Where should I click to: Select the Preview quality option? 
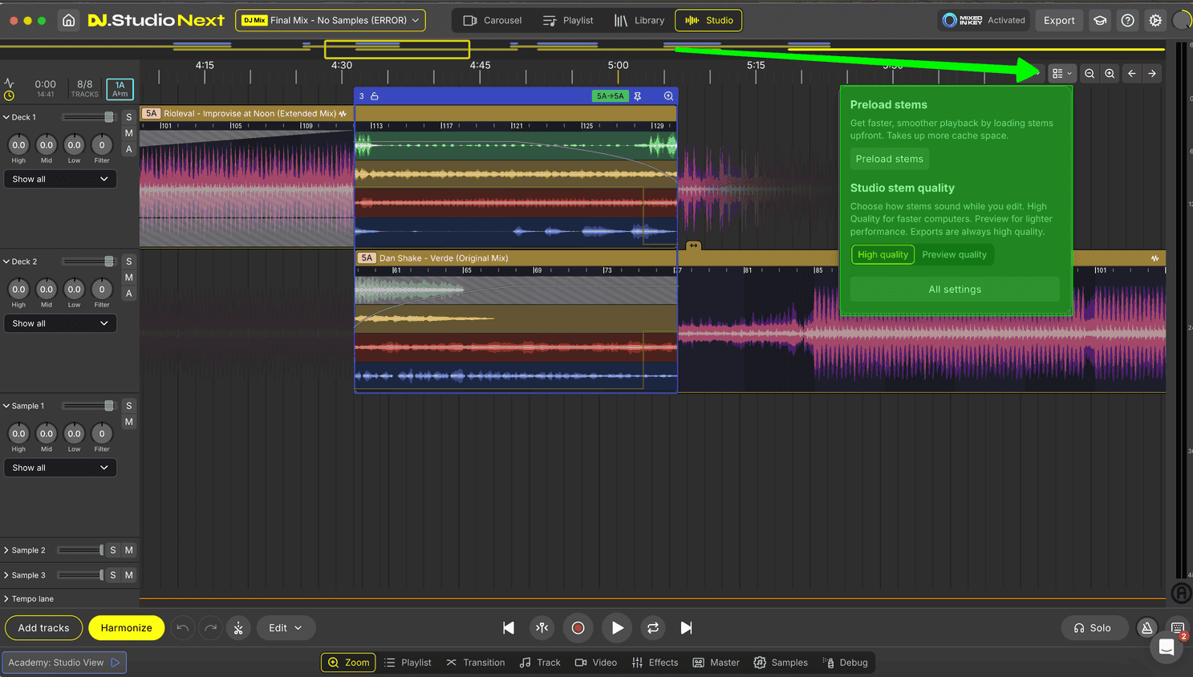pyautogui.click(x=954, y=254)
